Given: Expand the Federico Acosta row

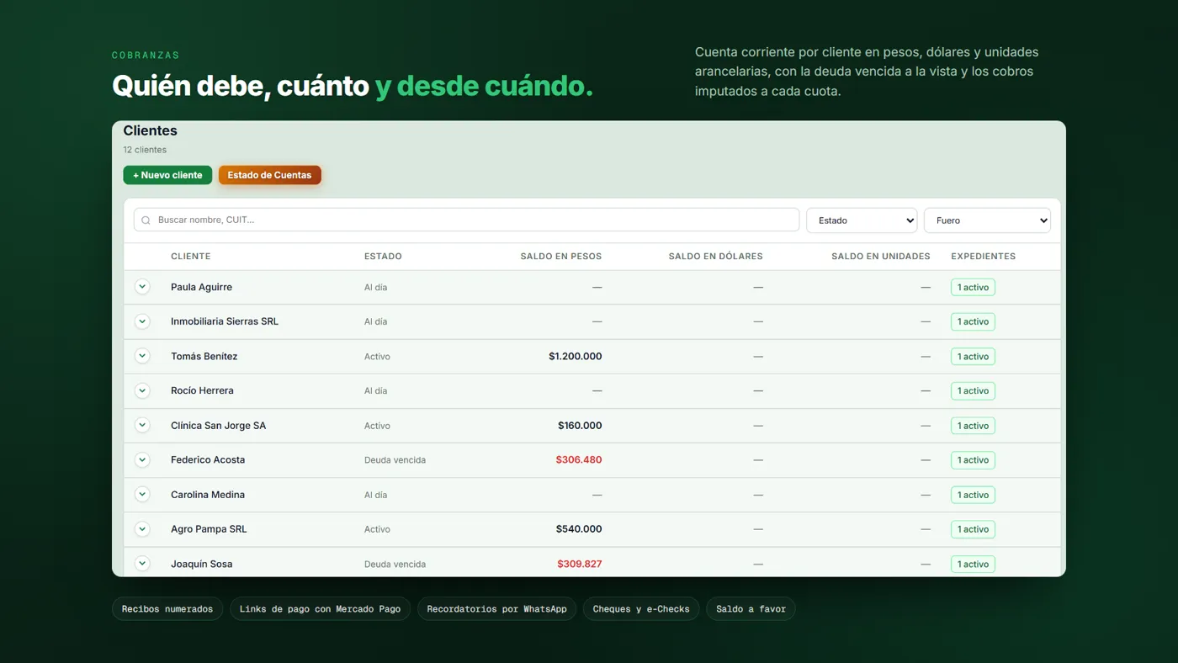Looking at the screenshot, I should 142,459.
